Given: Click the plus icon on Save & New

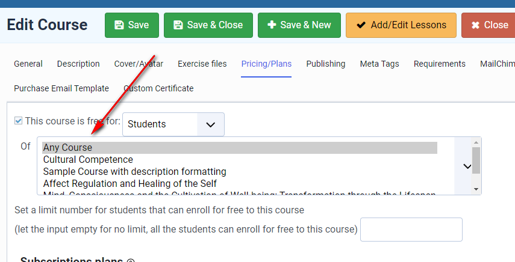Looking at the screenshot, I should [272, 25].
